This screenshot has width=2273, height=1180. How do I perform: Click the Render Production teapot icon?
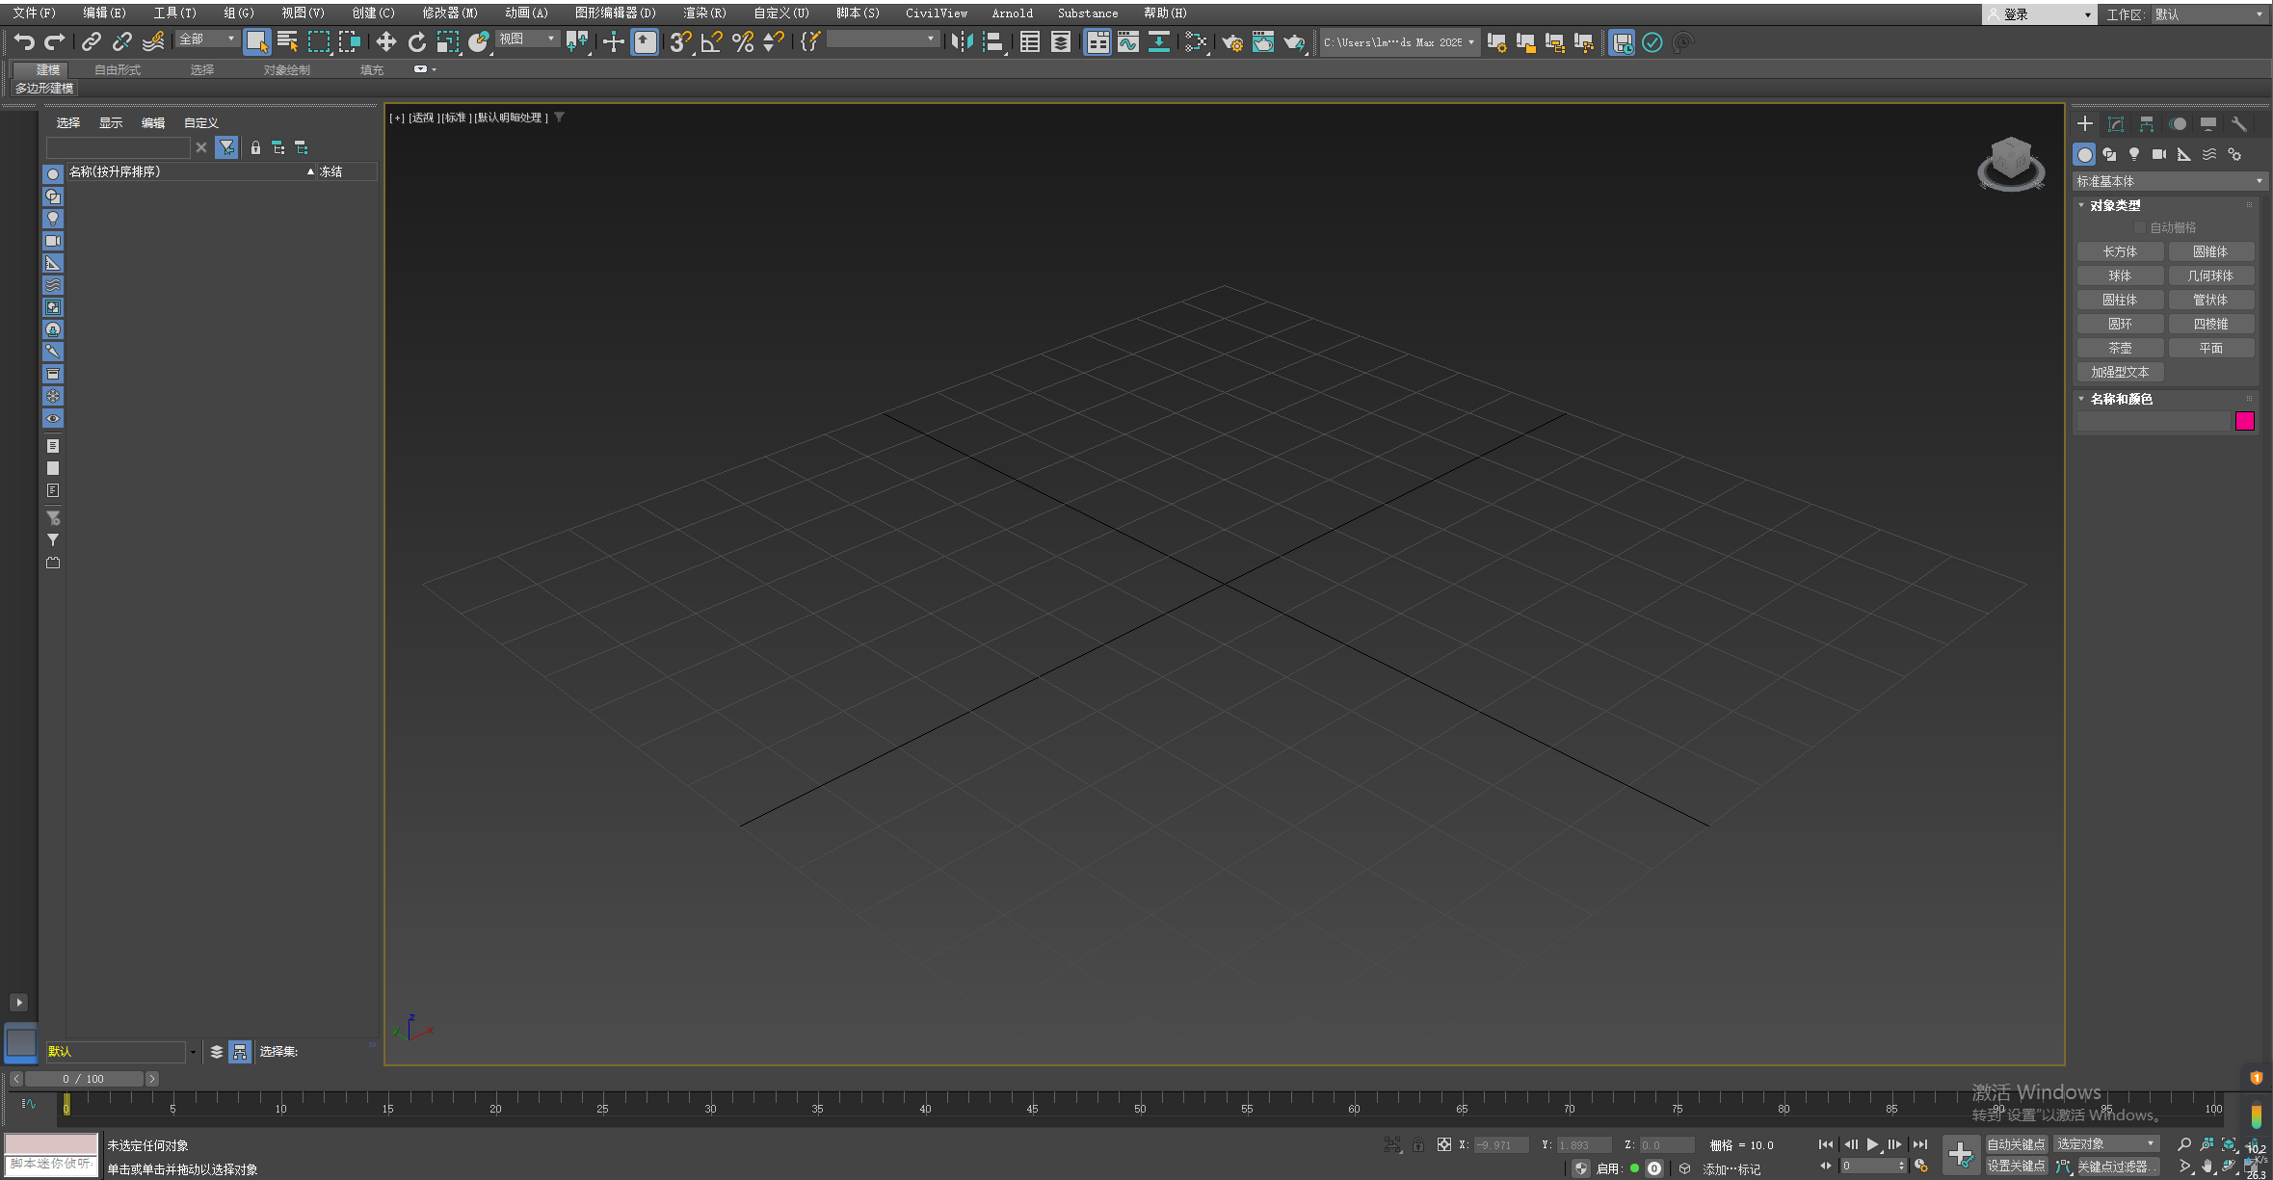tap(1294, 41)
